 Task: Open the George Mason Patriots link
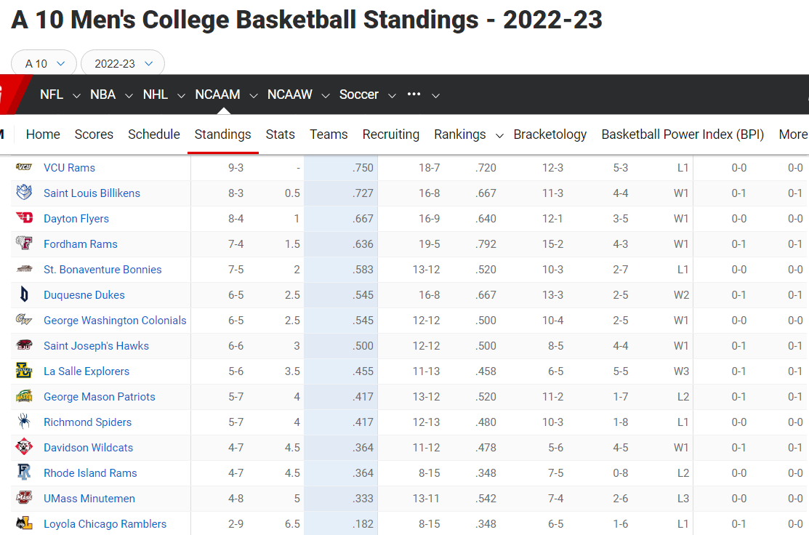[x=100, y=397]
